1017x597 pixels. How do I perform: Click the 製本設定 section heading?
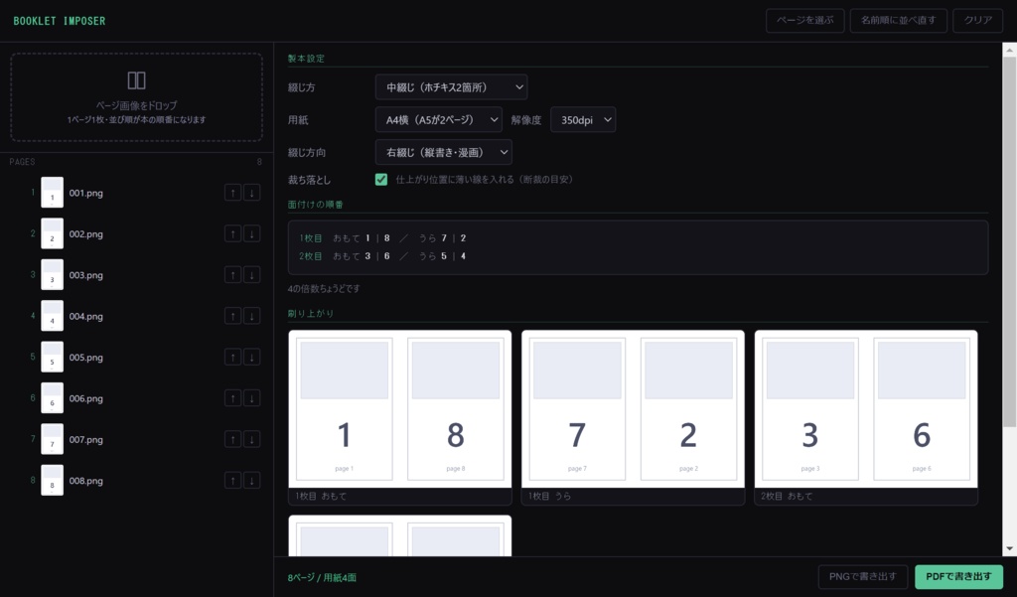pos(306,59)
